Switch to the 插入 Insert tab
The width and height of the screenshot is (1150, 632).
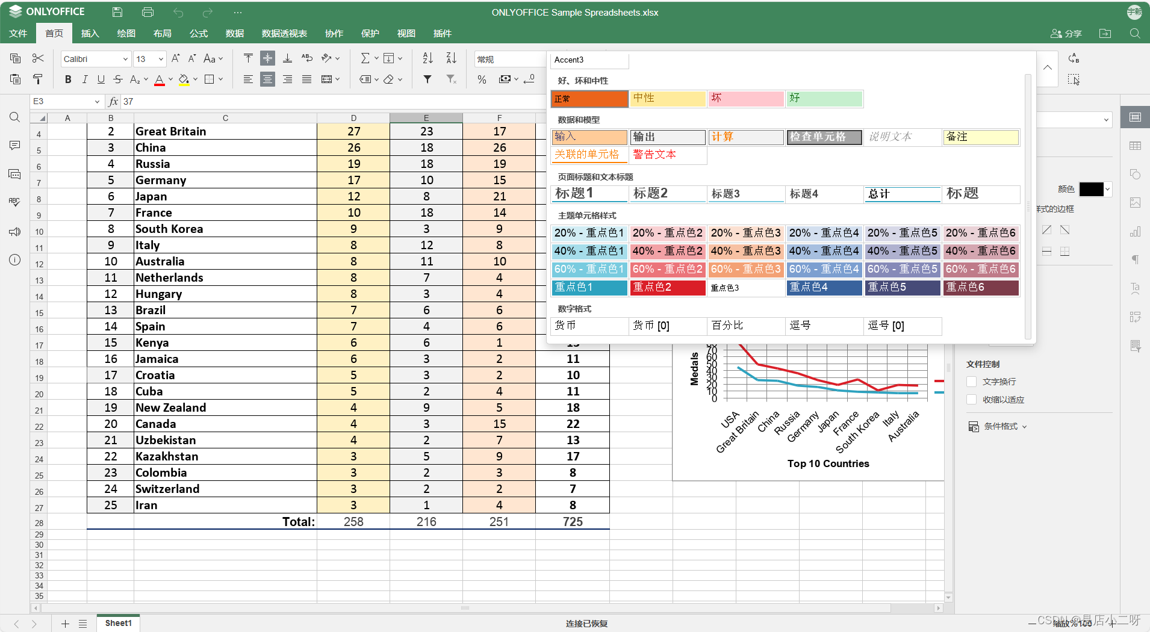(90, 34)
